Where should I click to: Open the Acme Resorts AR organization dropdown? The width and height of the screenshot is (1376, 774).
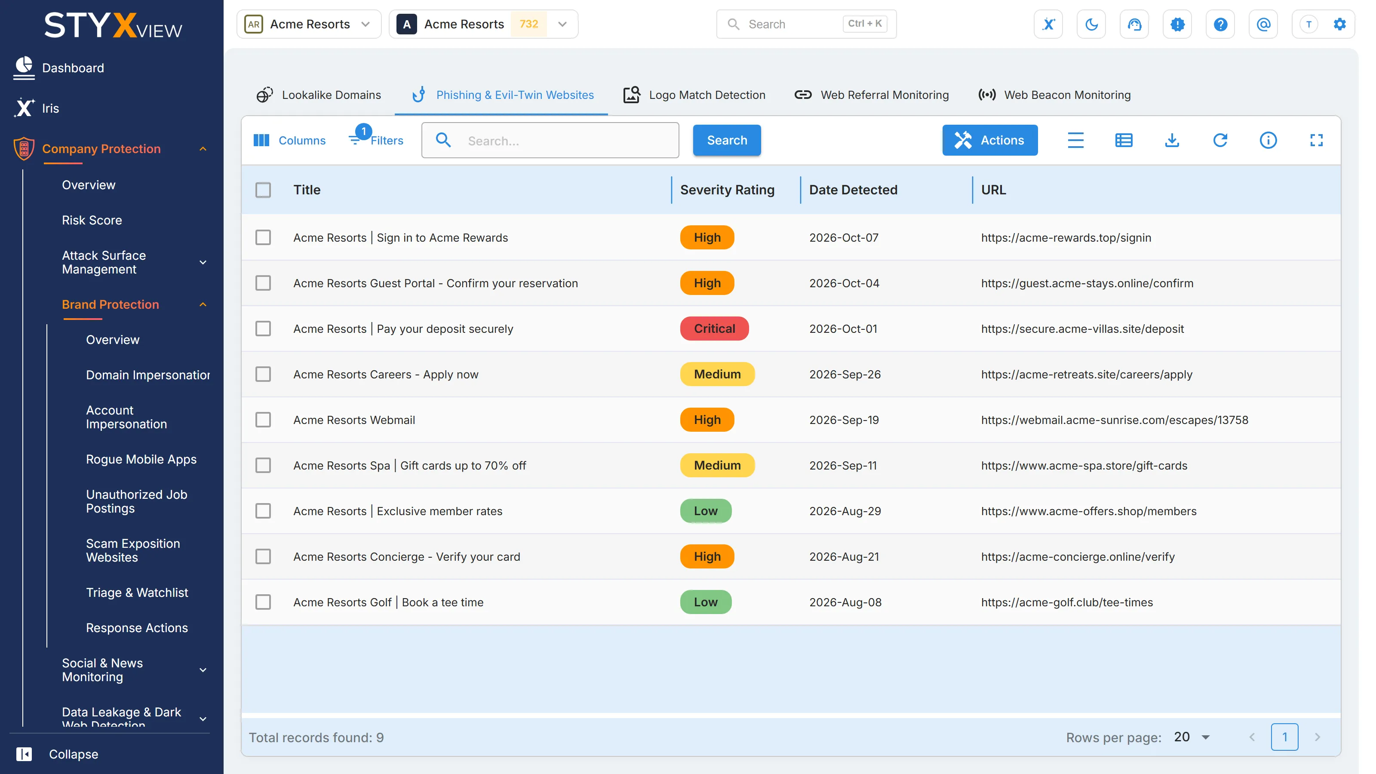click(x=309, y=24)
